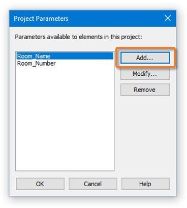
Task: Dismiss the dialog using Cancel
Action: click(93, 184)
